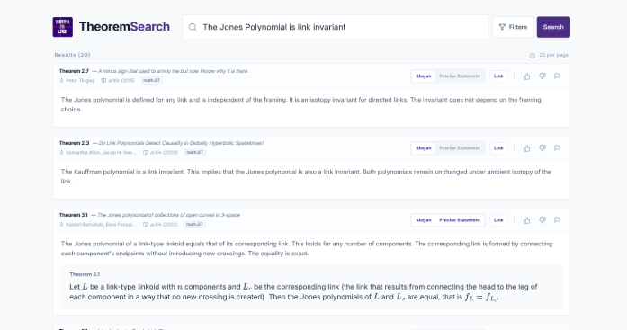Click the search magnifier icon

point(193,27)
